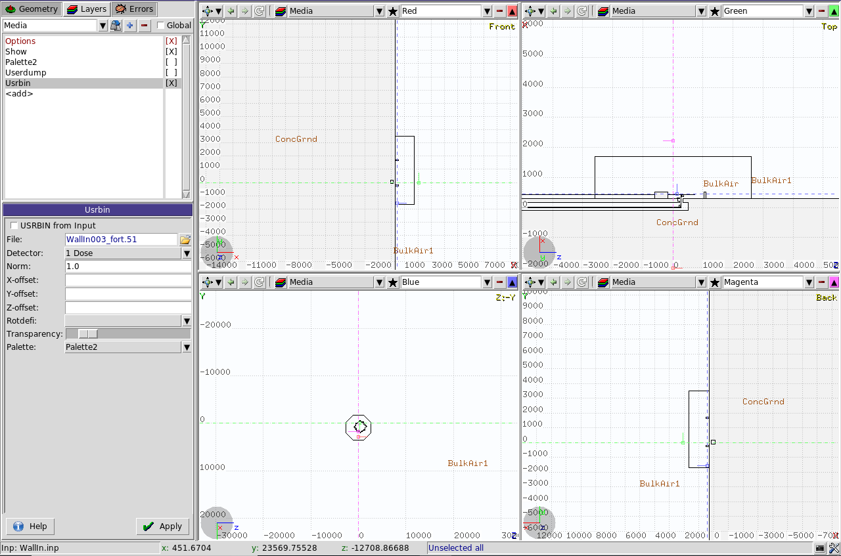Select the <add> entry in layer list

pos(19,93)
